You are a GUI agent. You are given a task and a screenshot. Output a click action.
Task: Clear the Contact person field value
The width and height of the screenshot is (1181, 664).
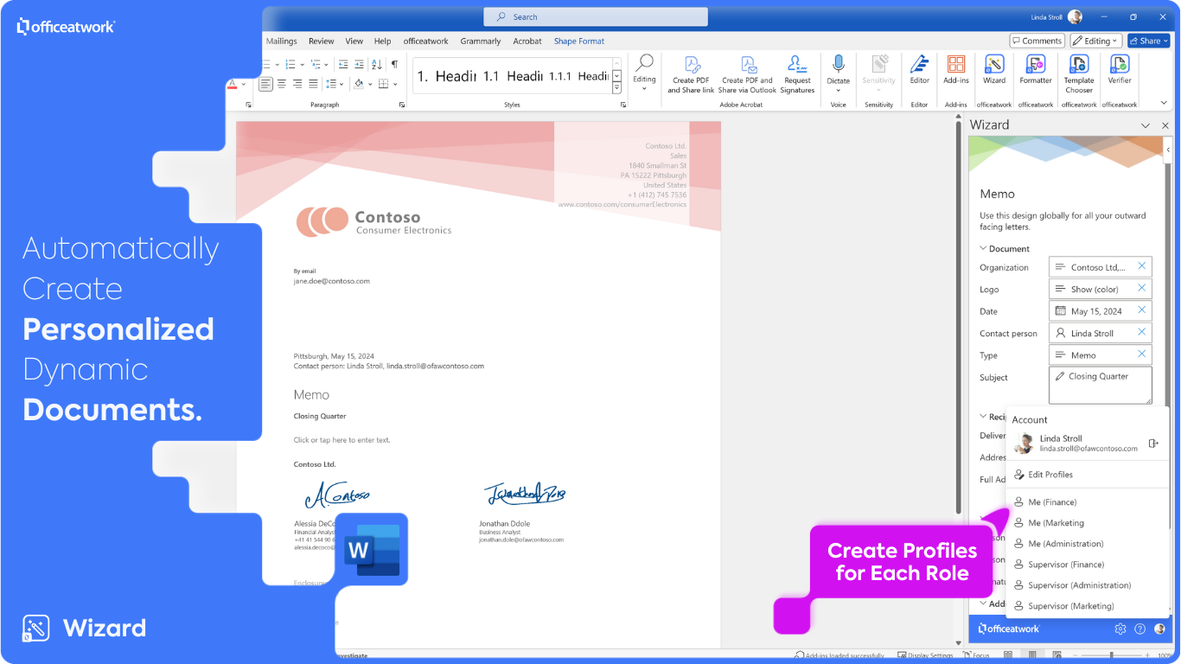pyautogui.click(x=1142, y=332)
